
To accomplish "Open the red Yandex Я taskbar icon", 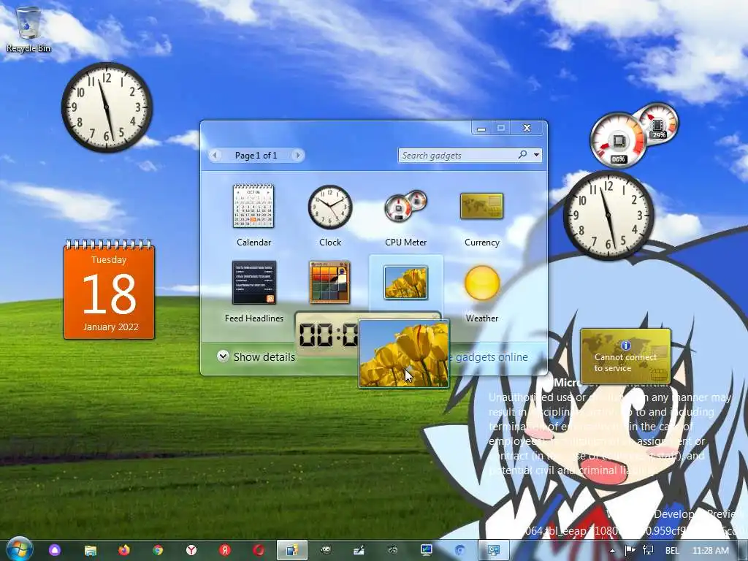I will click(225, 550).
